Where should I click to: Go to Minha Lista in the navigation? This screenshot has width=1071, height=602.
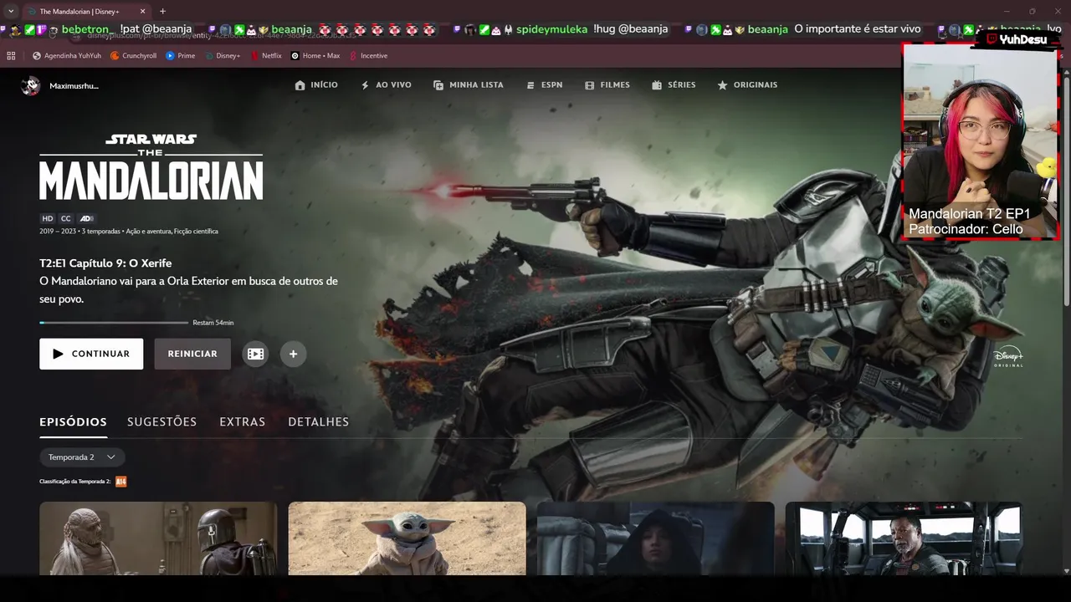[x=468, y=85]
